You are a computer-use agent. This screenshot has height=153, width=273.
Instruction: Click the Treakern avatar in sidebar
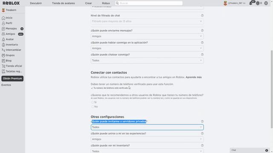(x=3, y=10)
